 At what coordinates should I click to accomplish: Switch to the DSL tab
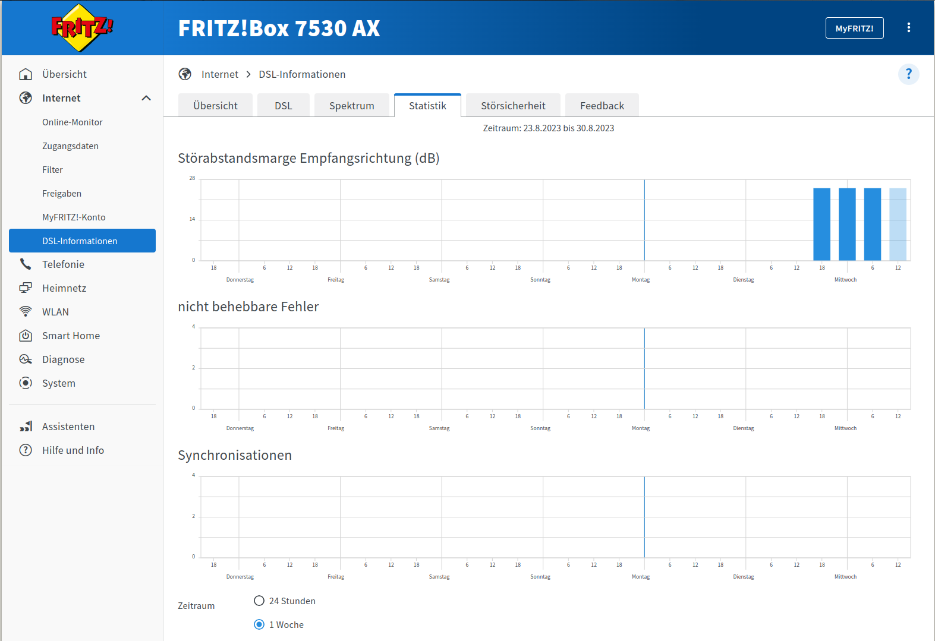pyautogui.click(x=284, y=105)
